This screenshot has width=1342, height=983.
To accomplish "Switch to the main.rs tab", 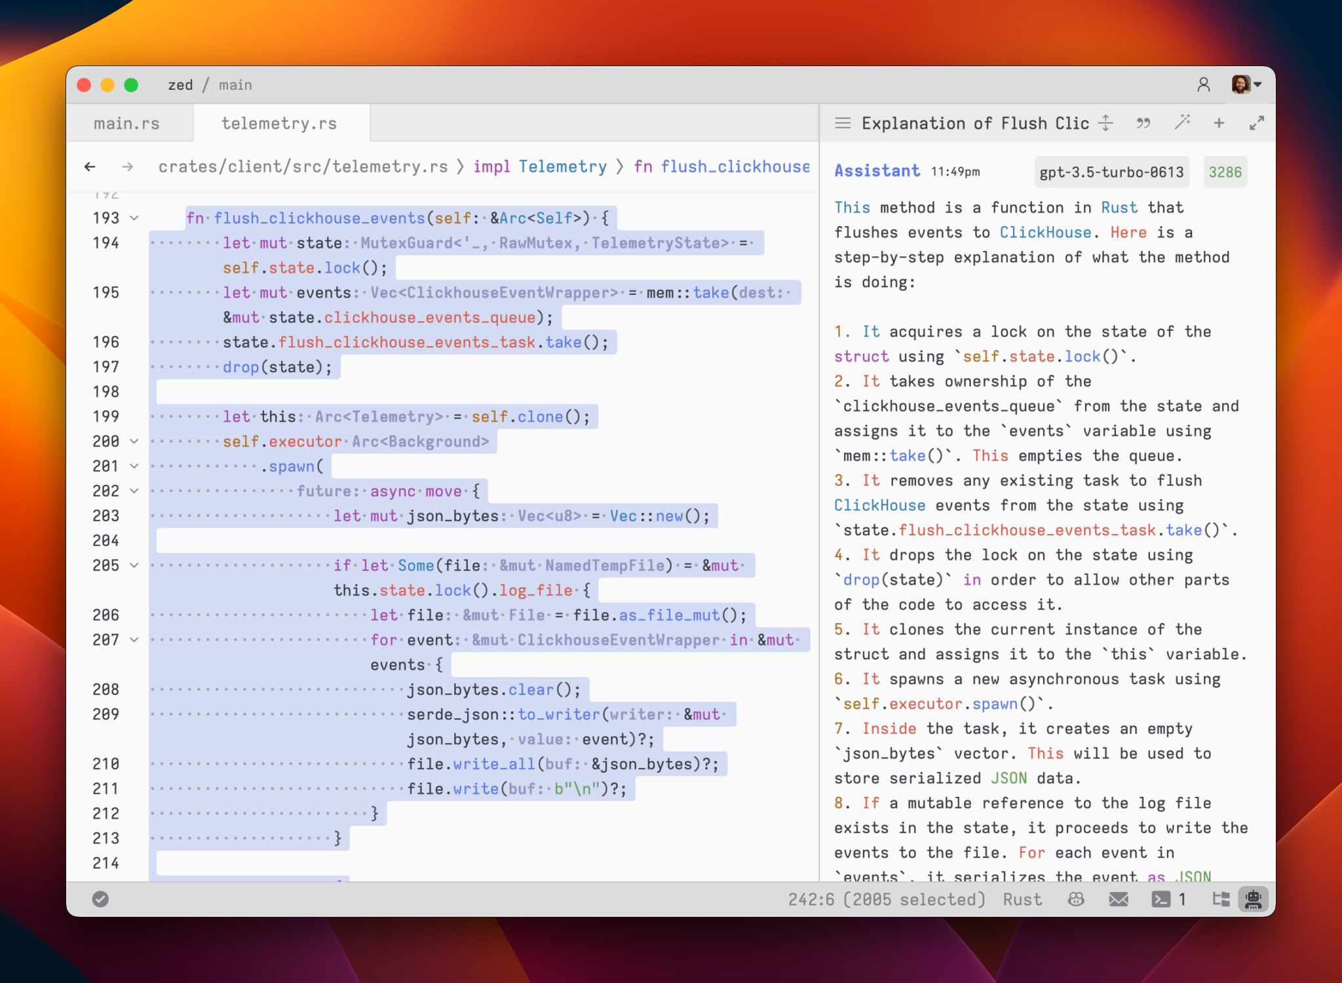I will tap(128, 123).
